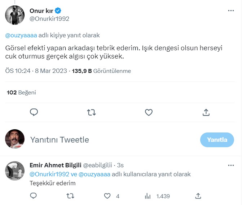Type in the Yanıtını Tweetle field
242x205 pixels.
108,140
